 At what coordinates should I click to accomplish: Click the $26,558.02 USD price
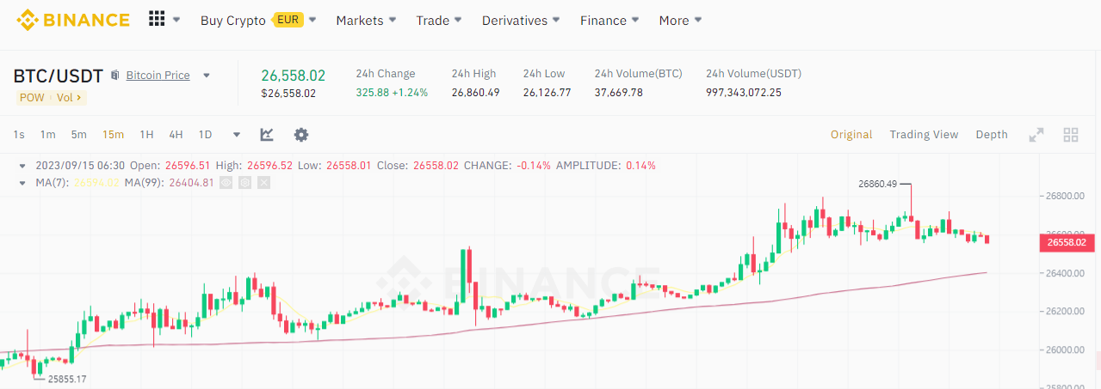[x=288, y=93]
